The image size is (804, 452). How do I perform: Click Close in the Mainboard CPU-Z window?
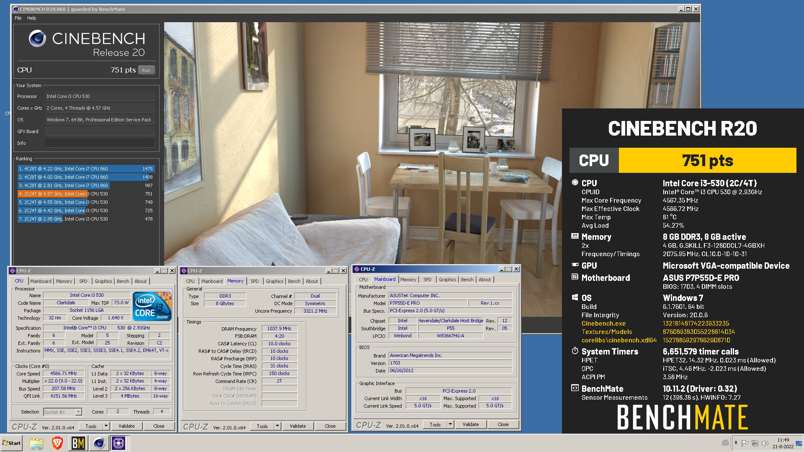503,424
